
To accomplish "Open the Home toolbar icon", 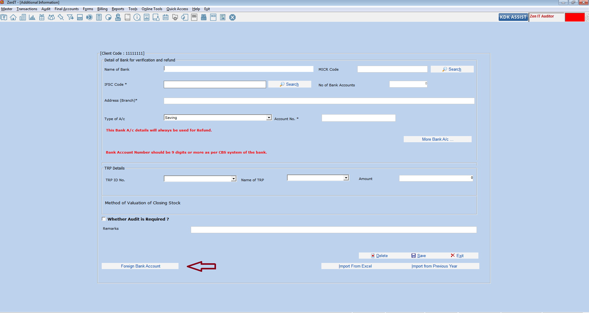I will 13,18.
